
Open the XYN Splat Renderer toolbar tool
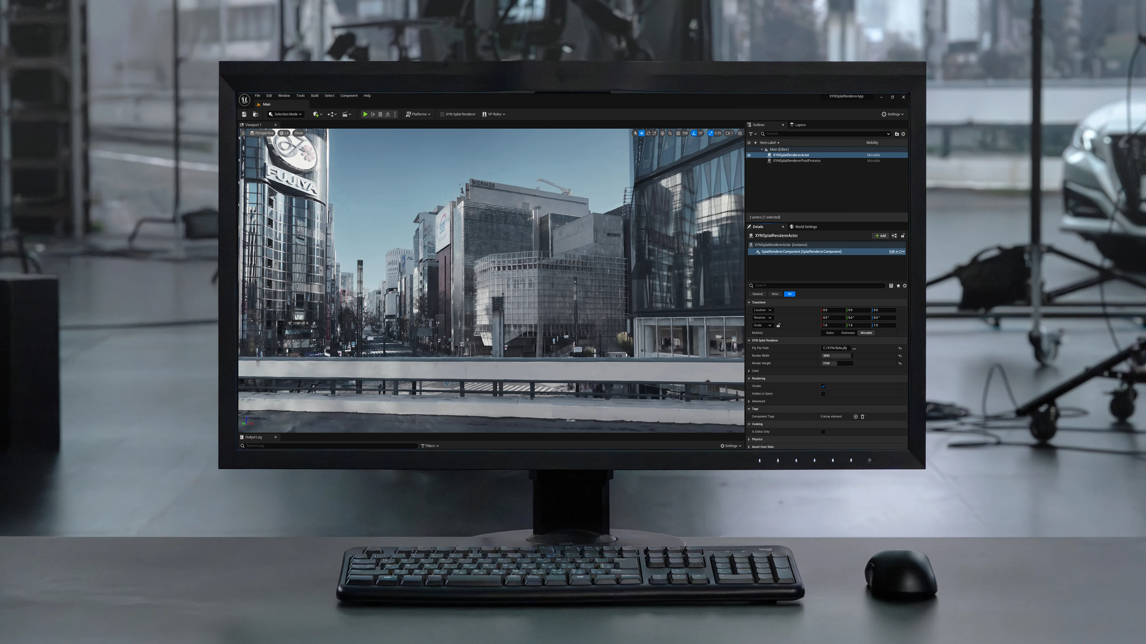(458, 114)
